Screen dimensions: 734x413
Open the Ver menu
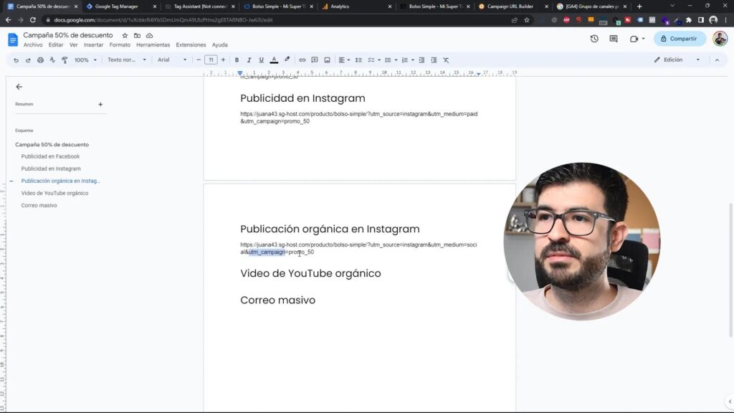tap(74, 45)
